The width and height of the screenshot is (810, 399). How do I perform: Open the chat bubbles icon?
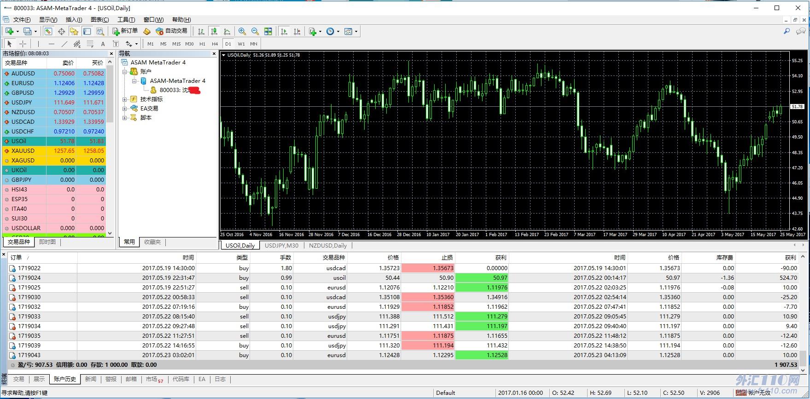[801, 31]
